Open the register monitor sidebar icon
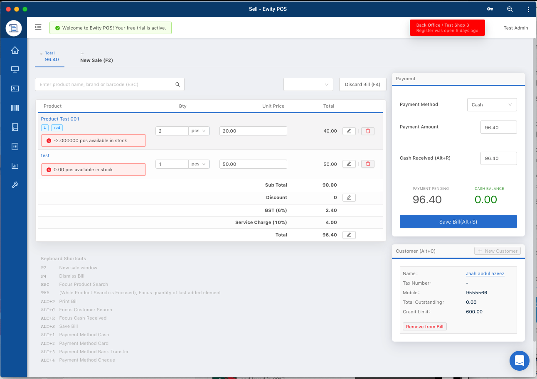537x379 pixels. click(x=15, y=69)
